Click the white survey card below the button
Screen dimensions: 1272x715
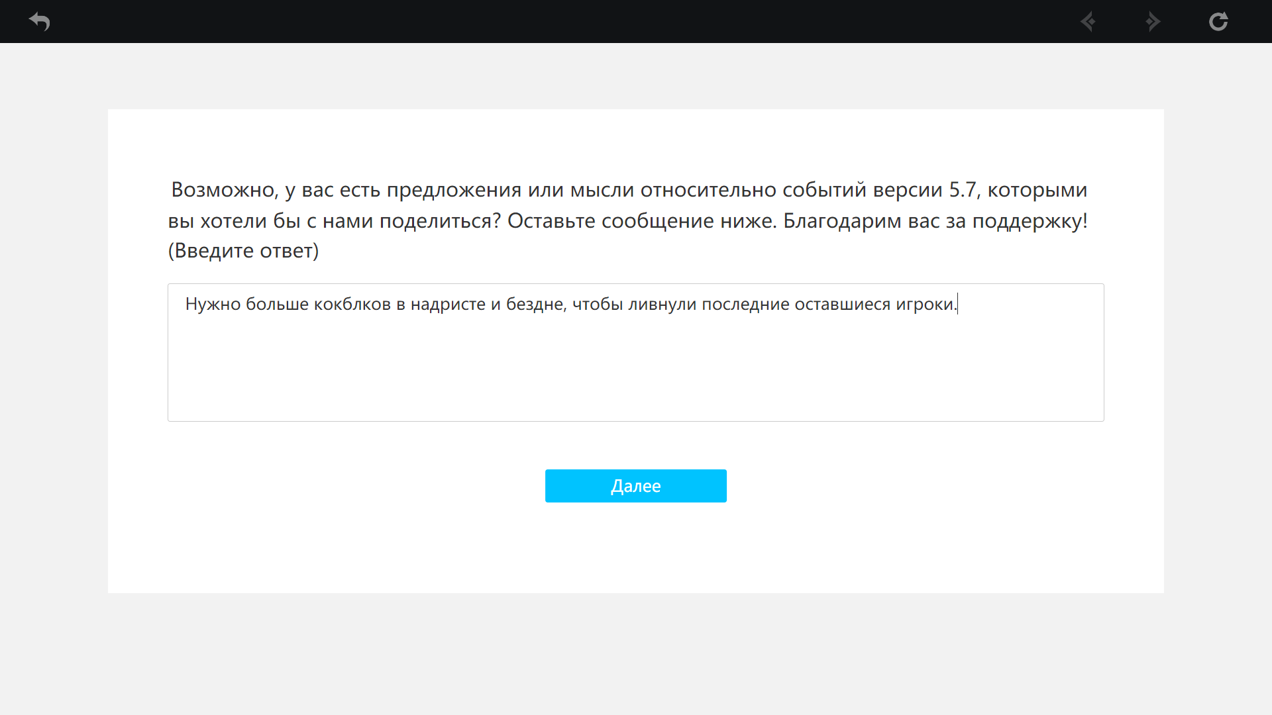(635, 549)
